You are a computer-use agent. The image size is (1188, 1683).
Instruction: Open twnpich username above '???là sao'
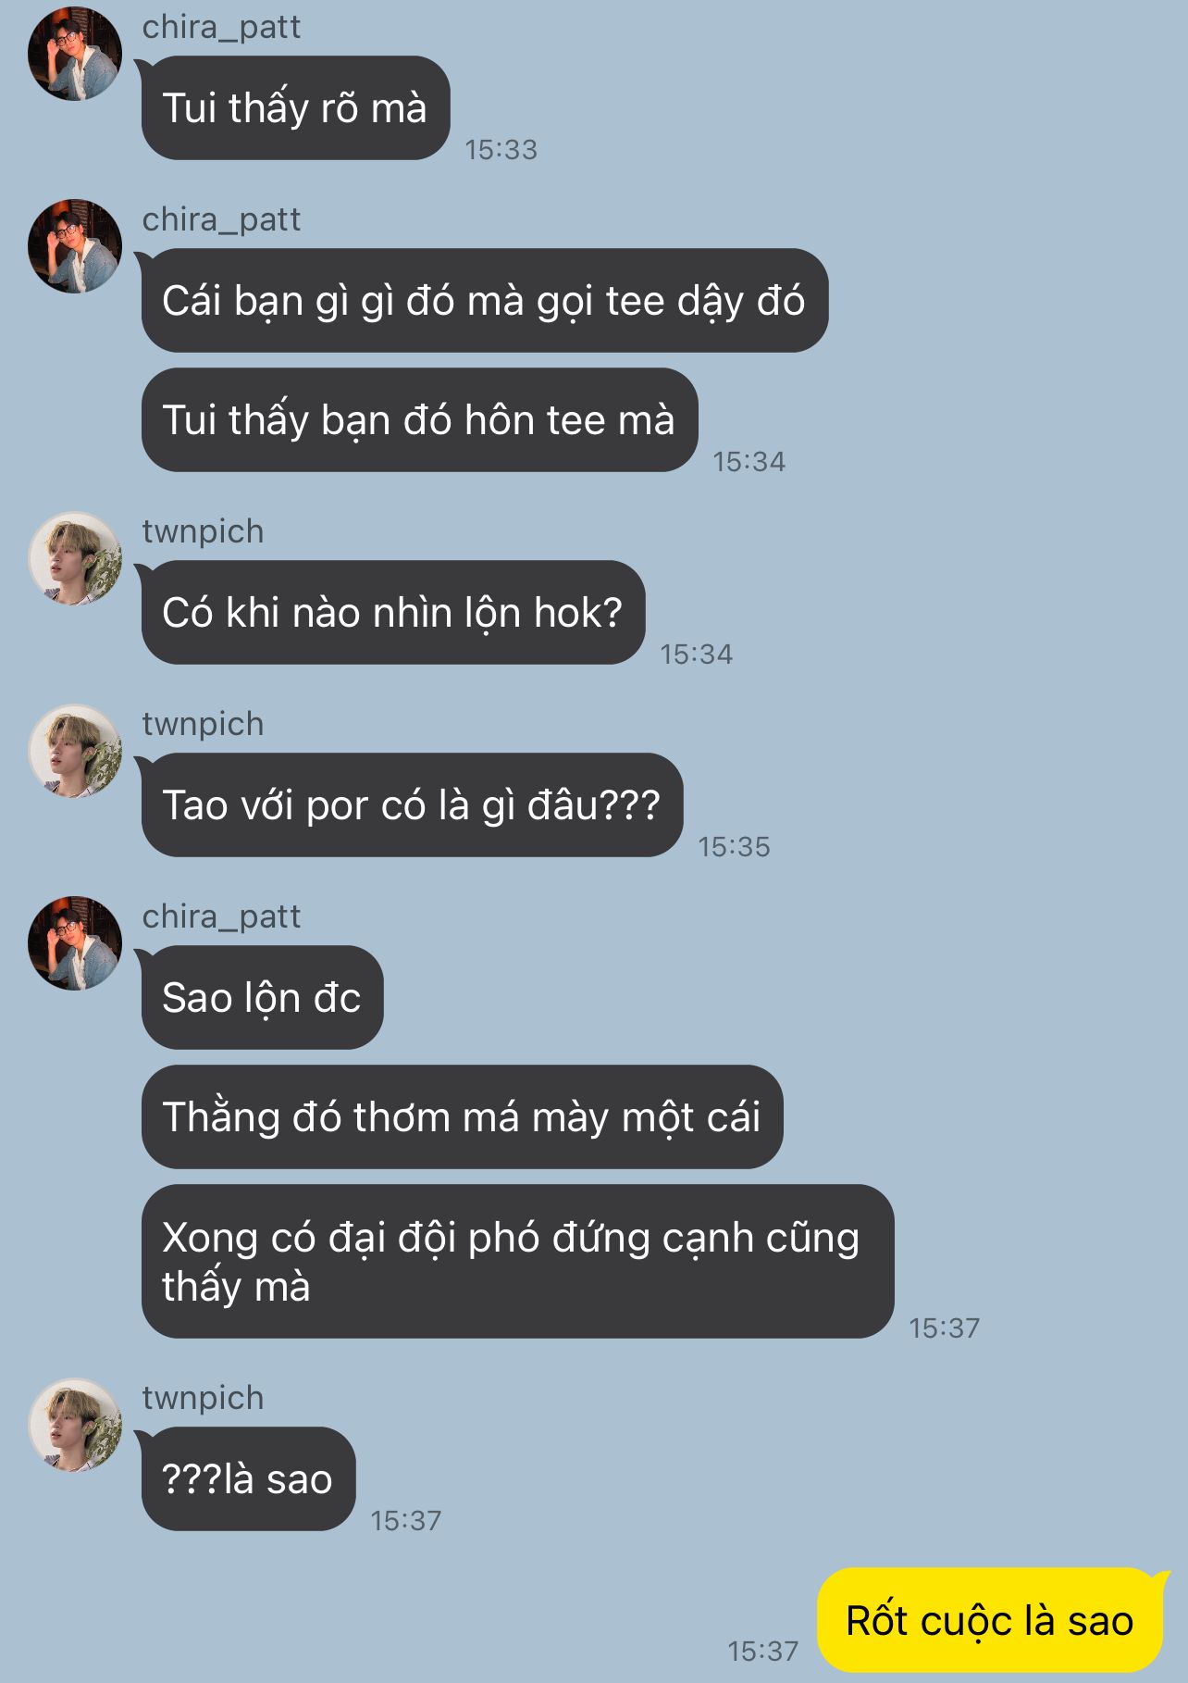[x=203, y=1398]
